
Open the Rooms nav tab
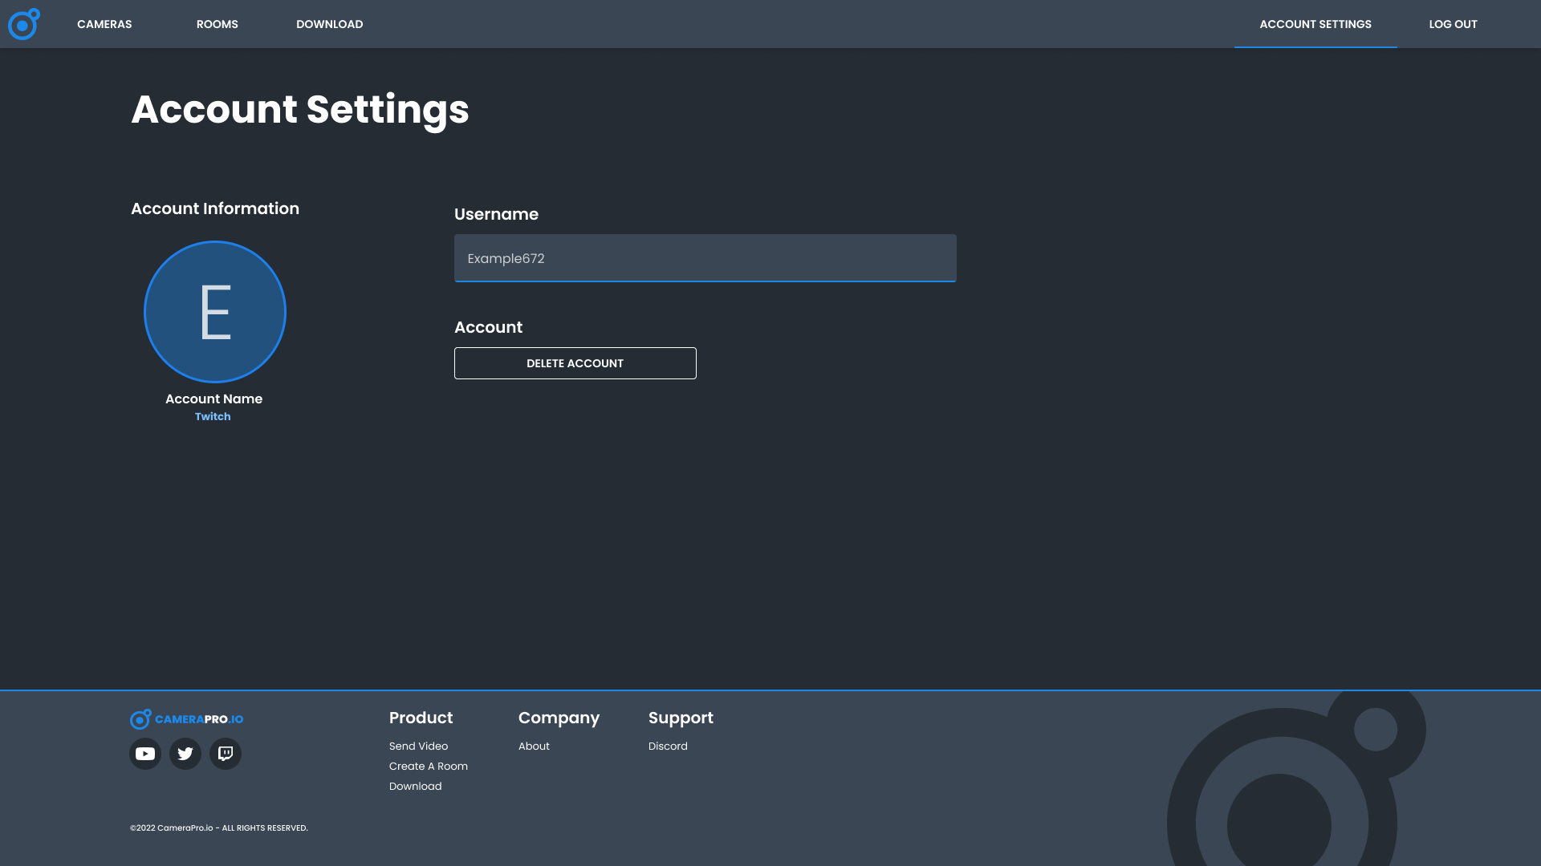(217, 24)
